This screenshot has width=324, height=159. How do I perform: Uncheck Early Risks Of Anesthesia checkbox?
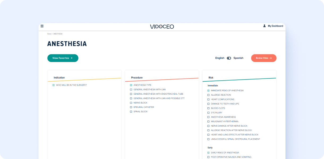pyautogui.click(x=208, y=153)
